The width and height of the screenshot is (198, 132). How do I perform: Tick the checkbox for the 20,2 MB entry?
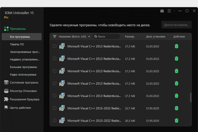[54, 120]
